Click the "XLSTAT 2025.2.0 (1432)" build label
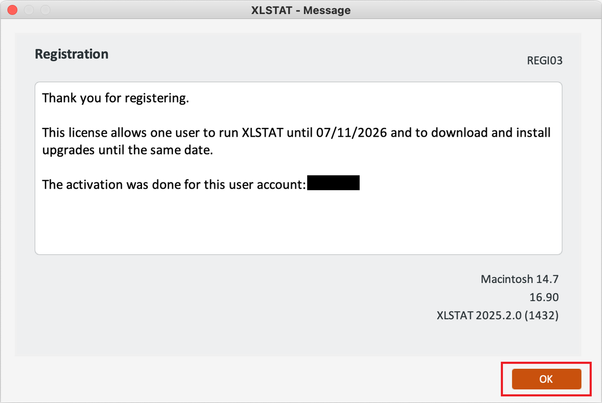Viewport: 602px width, 403px height. [x=497, y=316]
